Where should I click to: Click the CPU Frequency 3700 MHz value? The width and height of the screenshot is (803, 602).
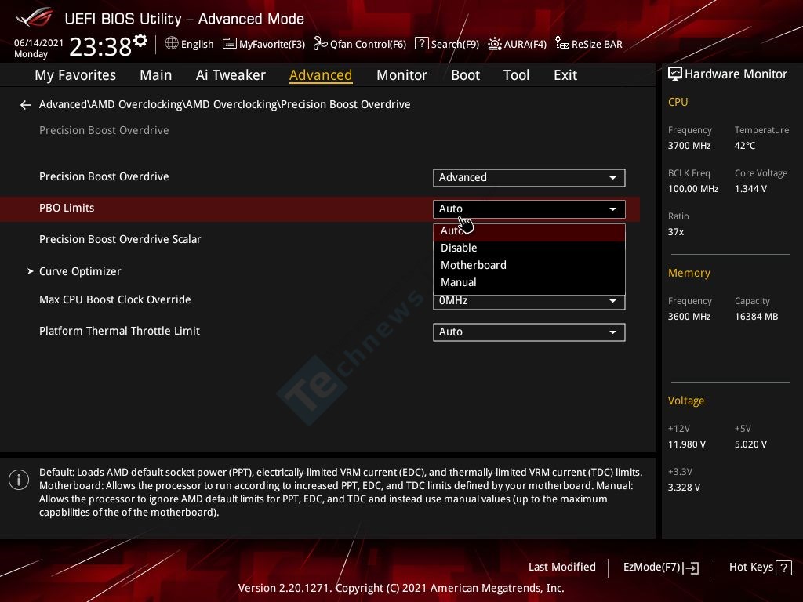(689, 146)
